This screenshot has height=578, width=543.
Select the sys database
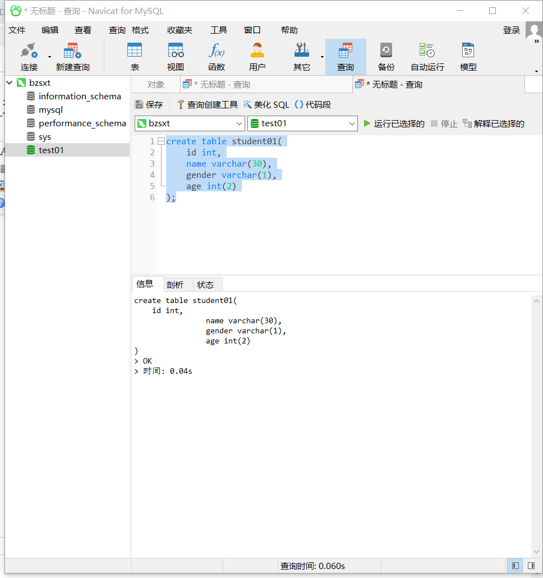click(44, 137)
